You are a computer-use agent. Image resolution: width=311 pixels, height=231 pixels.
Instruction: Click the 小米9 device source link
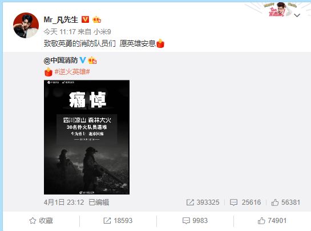pyautogui.click(x=102, y=32)
